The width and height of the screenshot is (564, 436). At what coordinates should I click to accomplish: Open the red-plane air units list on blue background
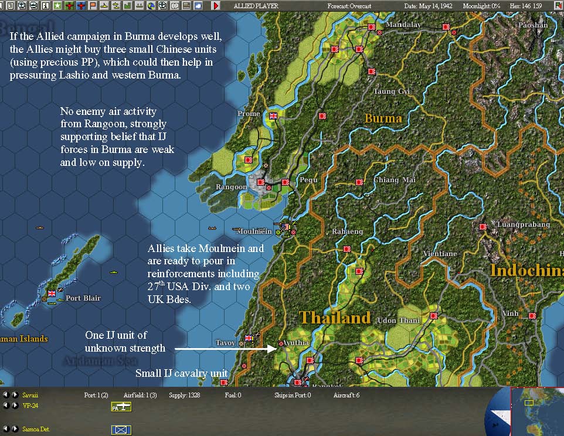point(81,6)
